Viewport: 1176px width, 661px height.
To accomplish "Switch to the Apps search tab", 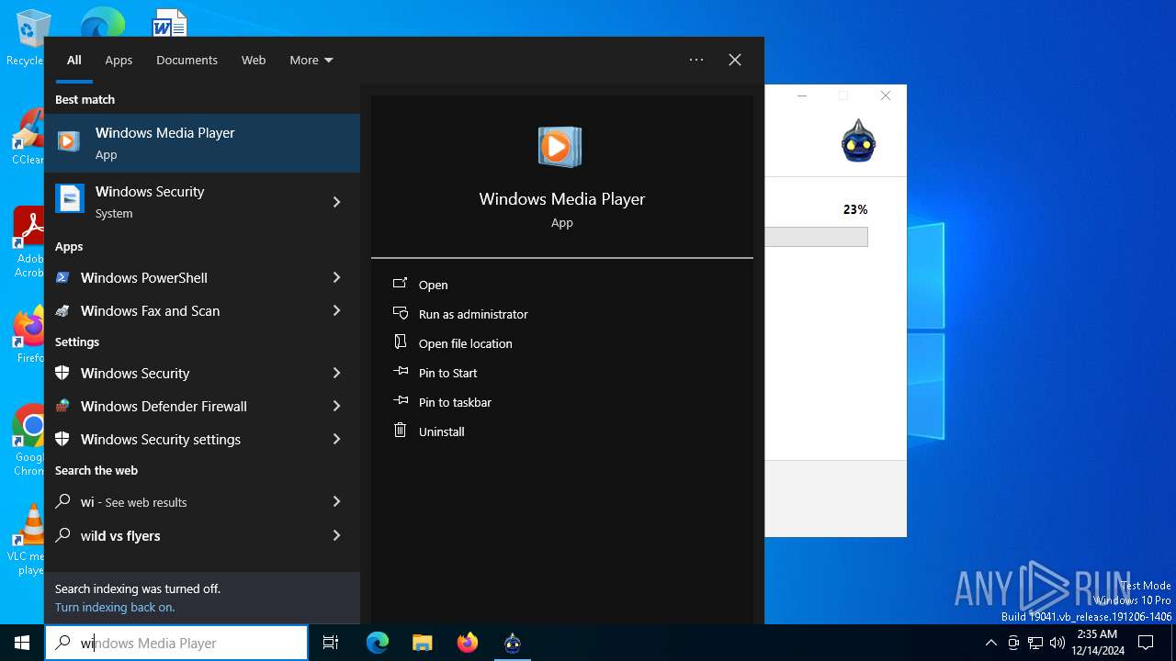I will point(119,60).
